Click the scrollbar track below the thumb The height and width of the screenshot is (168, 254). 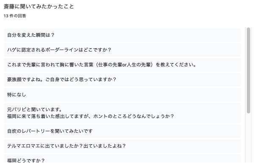[x=248, y=138]
